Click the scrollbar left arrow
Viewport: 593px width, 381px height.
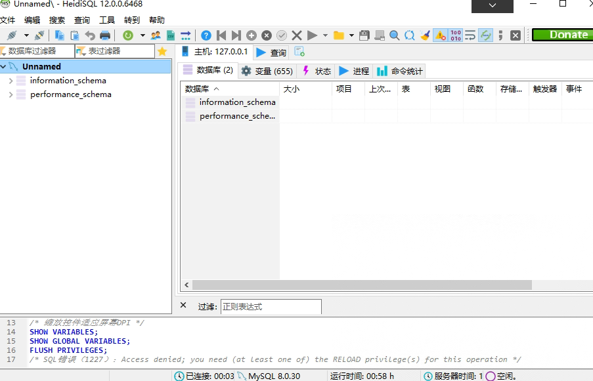pos(187,285)
